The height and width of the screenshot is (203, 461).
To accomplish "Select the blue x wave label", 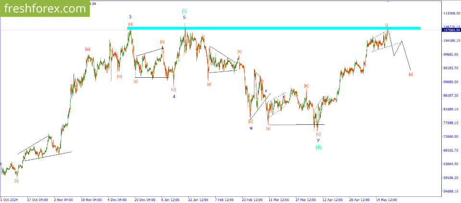I will [266, 91].
